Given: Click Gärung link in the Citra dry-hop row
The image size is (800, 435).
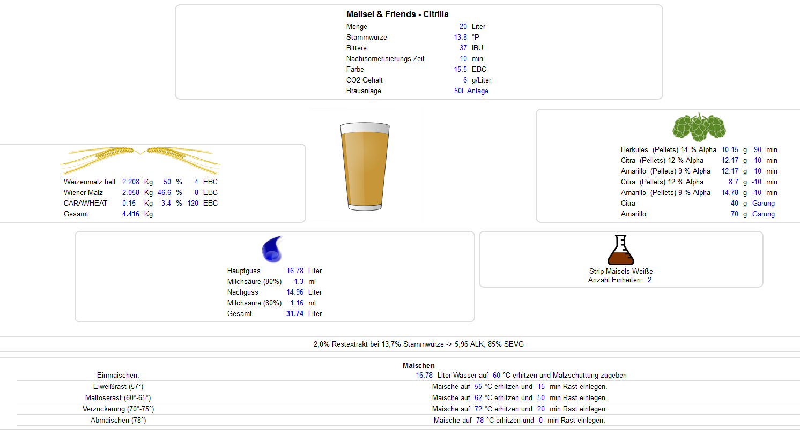Looking at the screenshot, I should tap(764, 204).
